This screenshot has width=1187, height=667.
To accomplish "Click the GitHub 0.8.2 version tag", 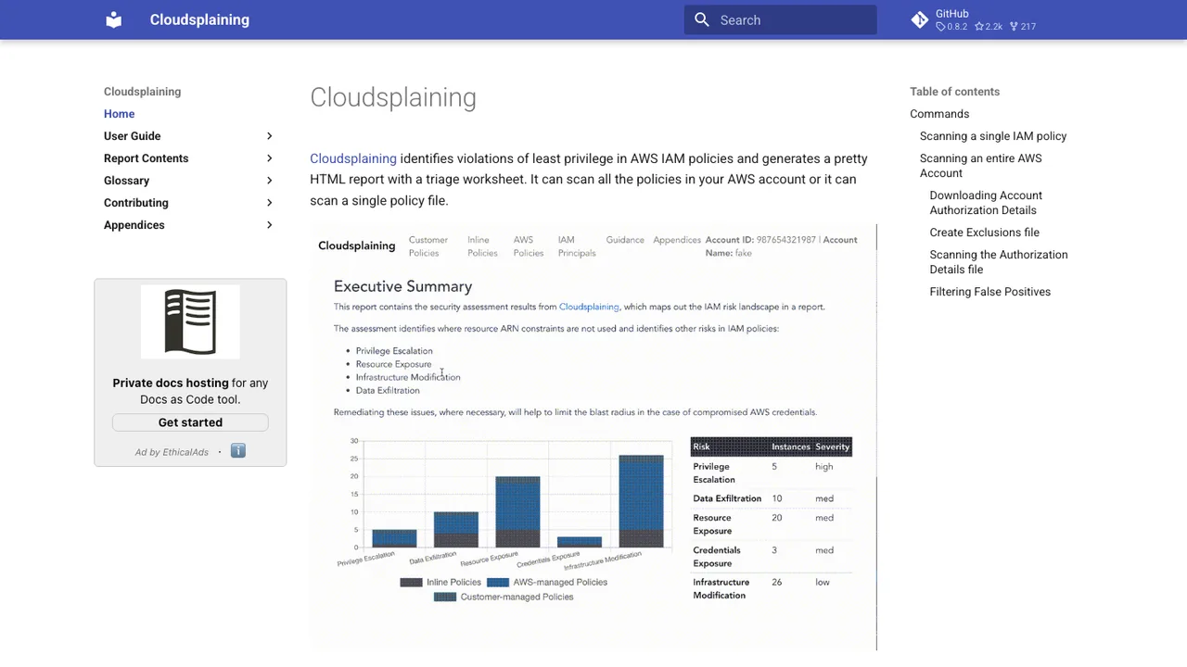I will pyautogui.click(x=951, y=27).
